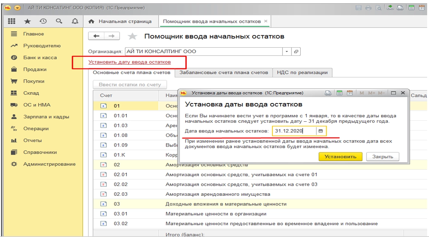429x237 pixels.
Task: Click the Организация input field
Action: pyautogui.click(x=204, y=51)
